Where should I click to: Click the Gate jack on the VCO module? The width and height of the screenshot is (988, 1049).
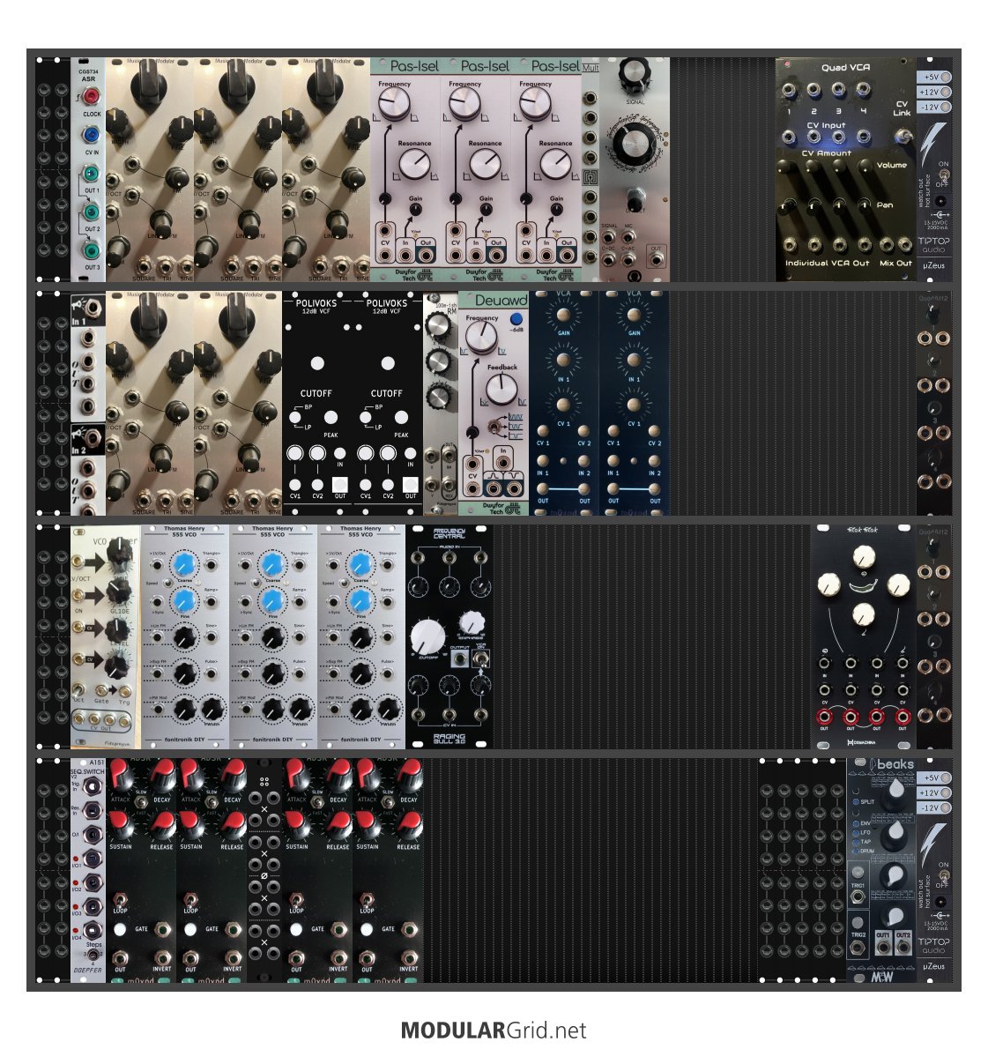tap(100, 690)
